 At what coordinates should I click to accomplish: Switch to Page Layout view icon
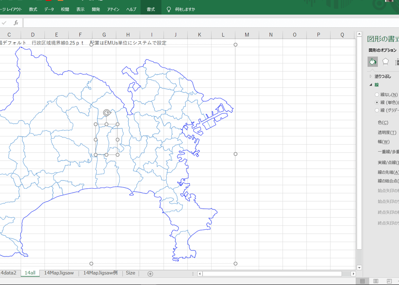coord(376,281)
